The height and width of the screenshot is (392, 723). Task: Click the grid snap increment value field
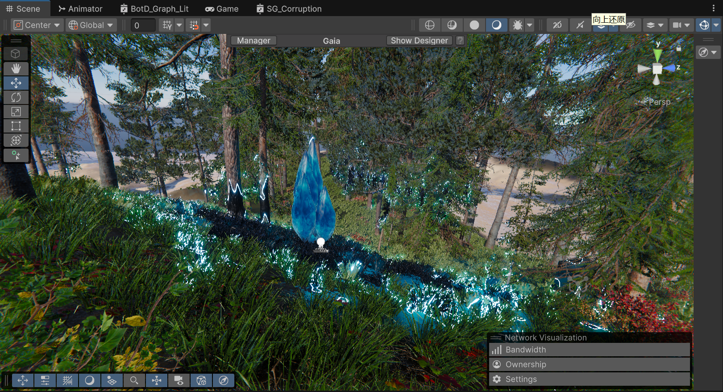(x=143, y=25)
